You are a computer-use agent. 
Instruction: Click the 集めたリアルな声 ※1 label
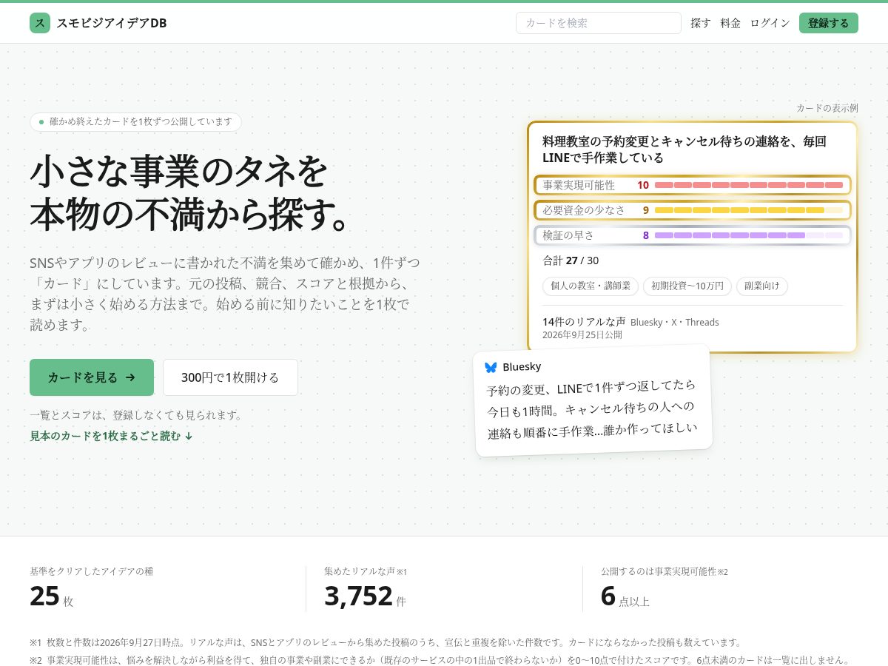tap(366, 571)
